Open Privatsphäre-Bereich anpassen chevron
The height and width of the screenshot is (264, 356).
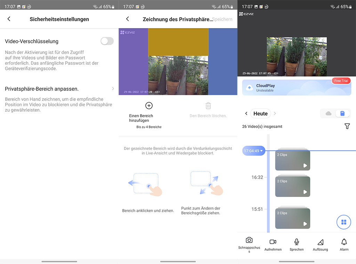click(x=113, y=89)
